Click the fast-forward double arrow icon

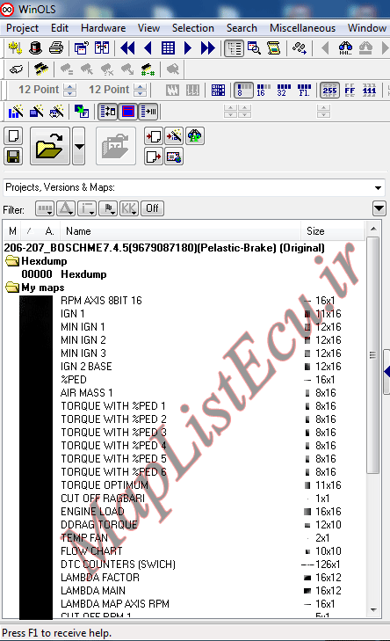pos(208,48)
